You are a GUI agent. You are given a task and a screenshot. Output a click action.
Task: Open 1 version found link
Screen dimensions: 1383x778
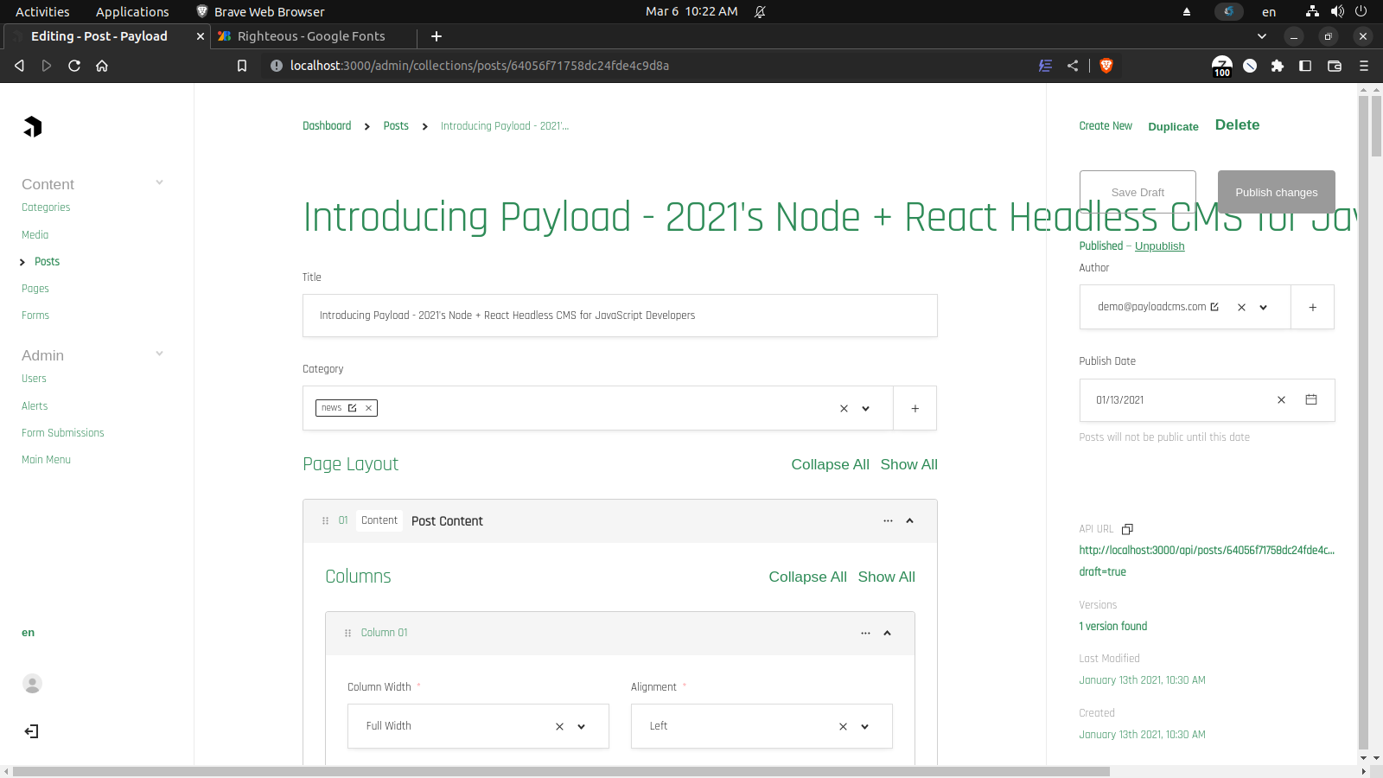pos(1113,627)
